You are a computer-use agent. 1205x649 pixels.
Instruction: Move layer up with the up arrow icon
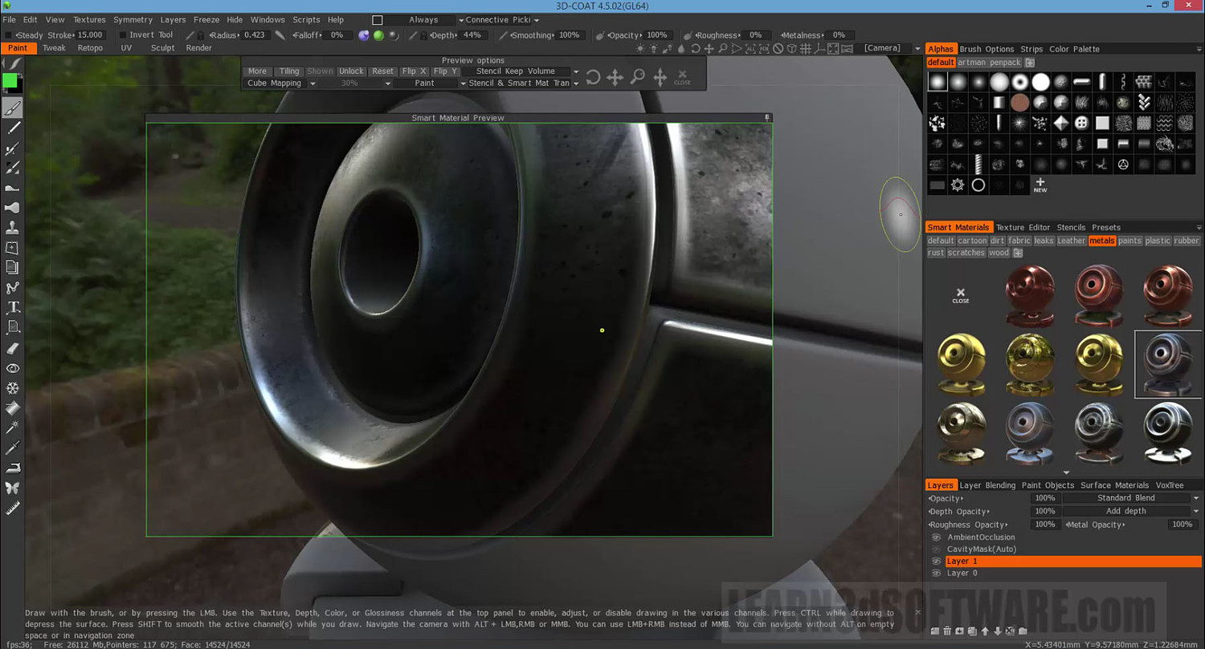pyautogui.click(x=985, y=631)
